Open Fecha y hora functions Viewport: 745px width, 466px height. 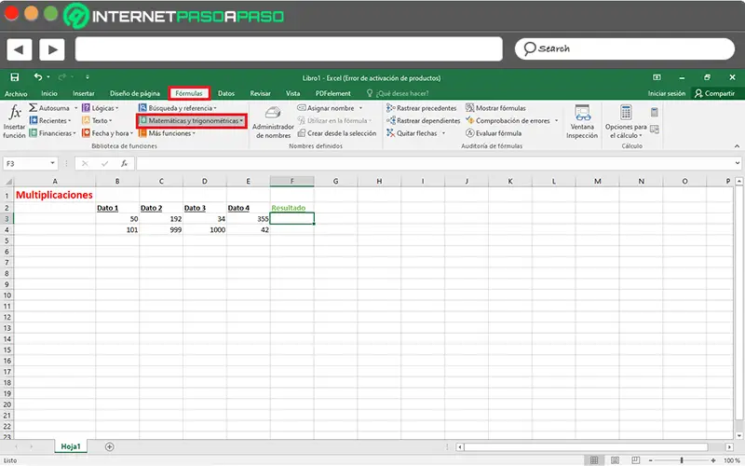[x=107, y=133]
